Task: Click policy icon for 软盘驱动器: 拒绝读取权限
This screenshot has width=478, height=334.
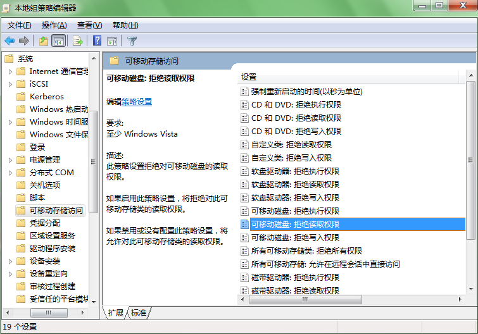Action: point(244,184)
